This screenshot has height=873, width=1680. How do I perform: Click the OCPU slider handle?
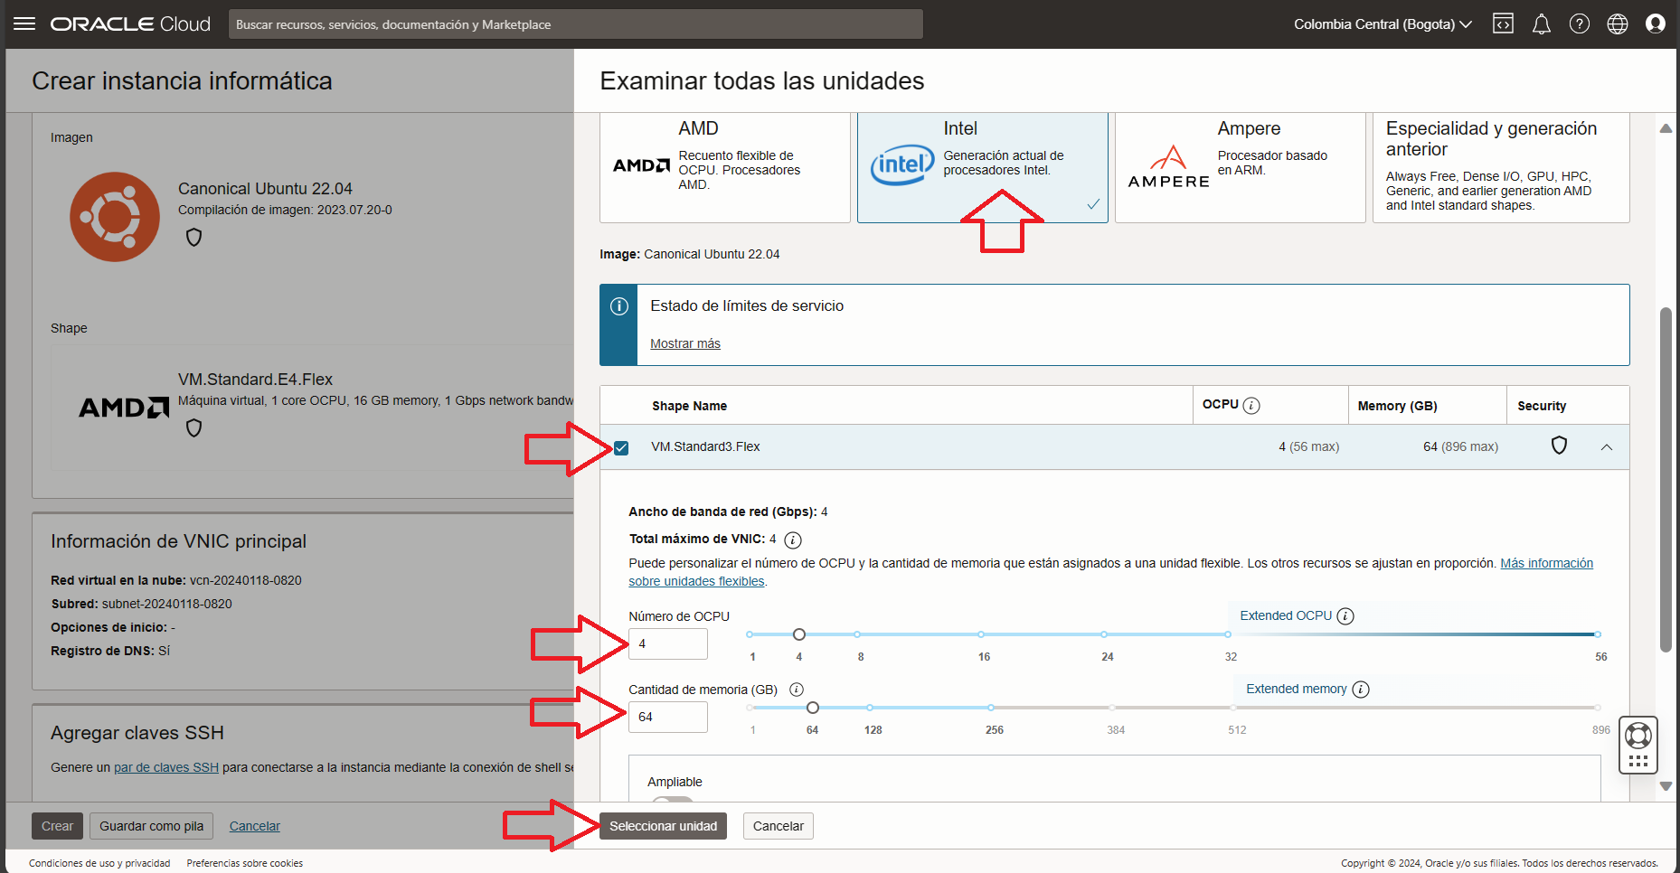[x=799, y=634]
